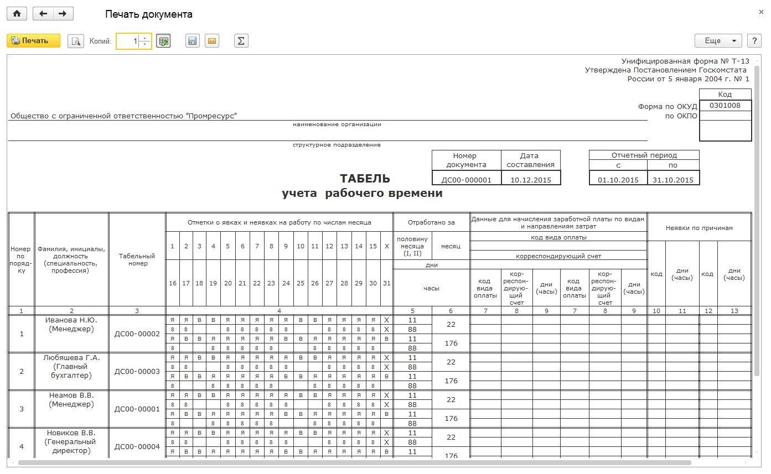Select the cell with Иванова Н.Ю. name
Image resolution: width=771 pixels, height=474 pixels.
click(x=71, y=320)
